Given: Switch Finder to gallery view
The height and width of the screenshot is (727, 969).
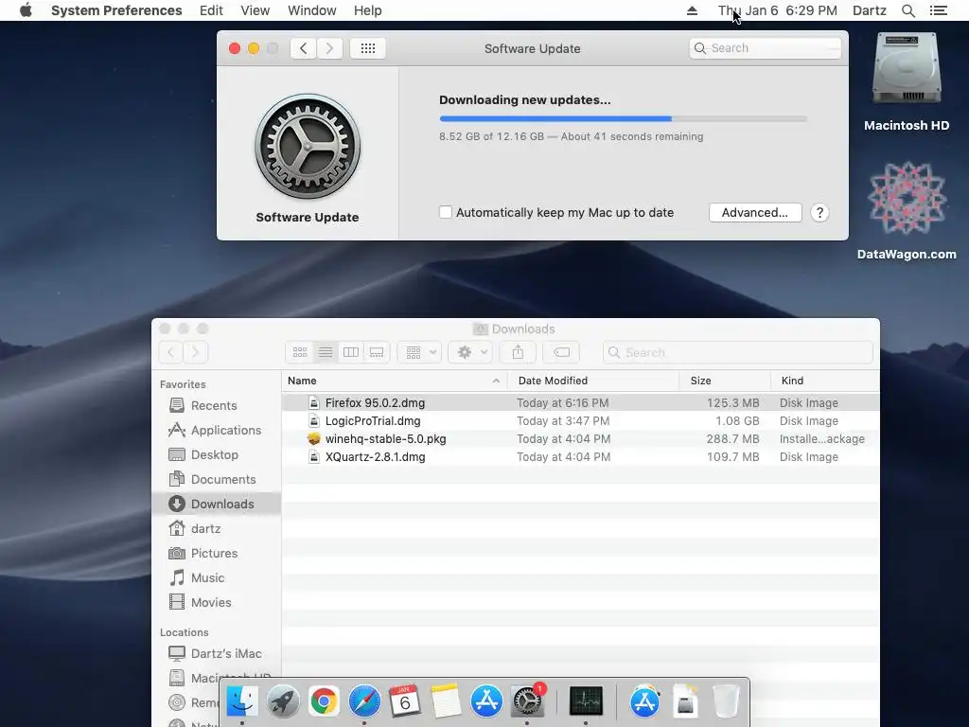Looking at the screenshot, I should coord(377,352).
